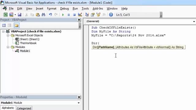Open the Debug menu
Viewport: 196px width, 110px height.
click(x=64, y=9)
